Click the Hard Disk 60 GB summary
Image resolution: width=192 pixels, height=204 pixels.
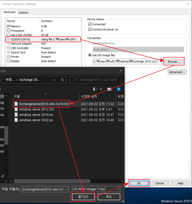(x=45, y=35)
